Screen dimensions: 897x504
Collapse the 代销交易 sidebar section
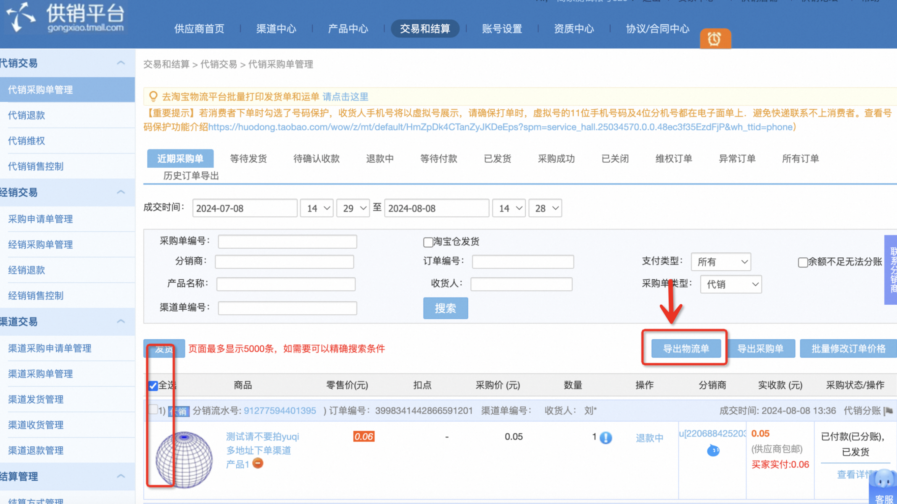[x=121, y=63]
